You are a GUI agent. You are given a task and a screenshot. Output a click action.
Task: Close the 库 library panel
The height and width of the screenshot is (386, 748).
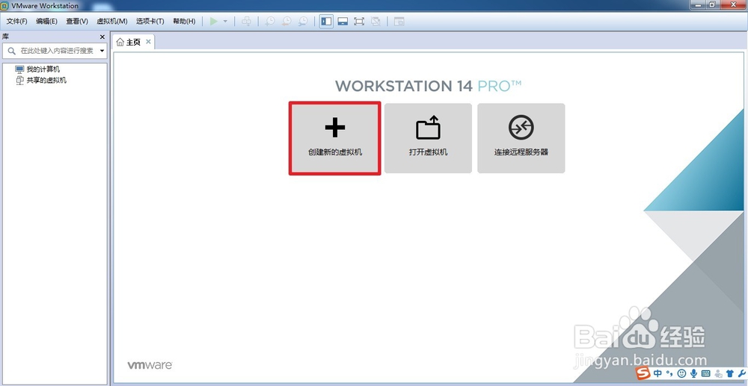(x=102, y=37)
